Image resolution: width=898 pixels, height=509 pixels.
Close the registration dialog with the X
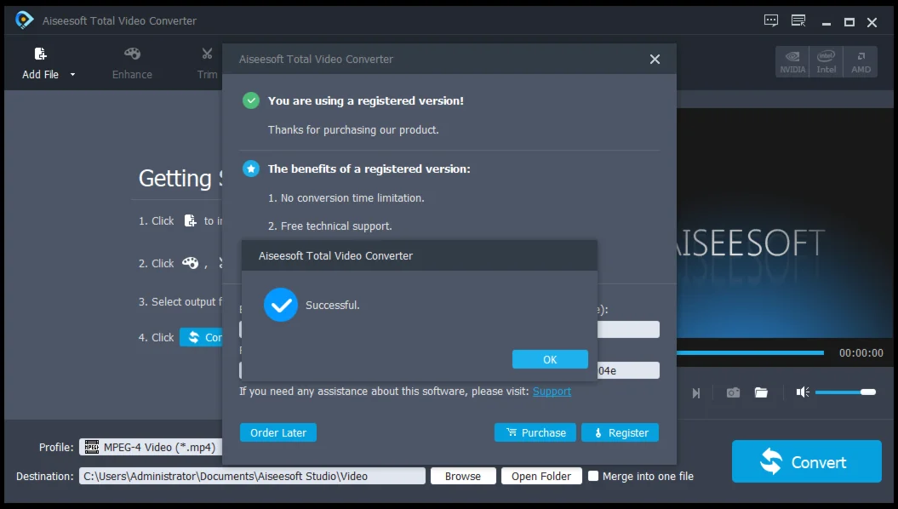pos(655,59)
